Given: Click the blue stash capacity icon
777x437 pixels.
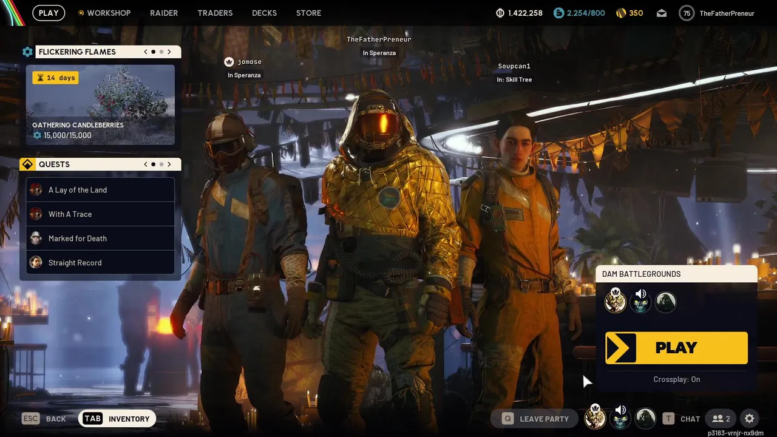Looking at the screenshot, I should (x=558, y=13).
